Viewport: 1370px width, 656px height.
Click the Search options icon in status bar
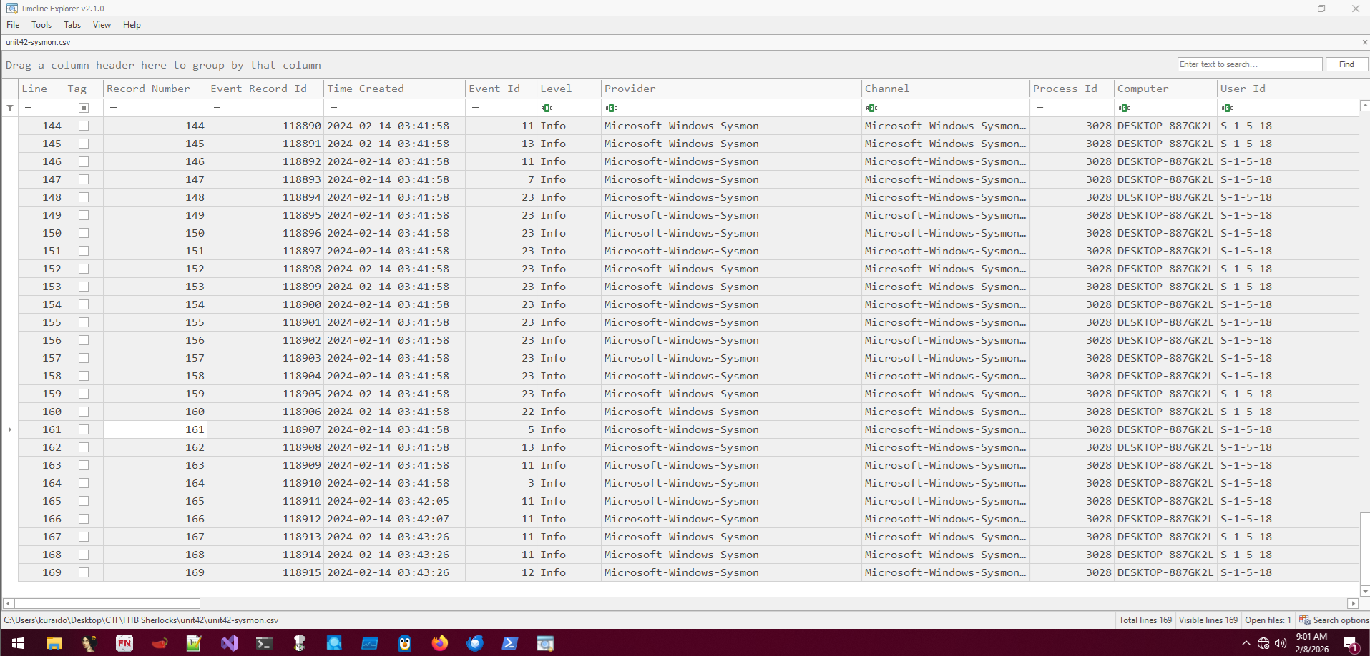pyautogui.click(x=1305, y=620)
